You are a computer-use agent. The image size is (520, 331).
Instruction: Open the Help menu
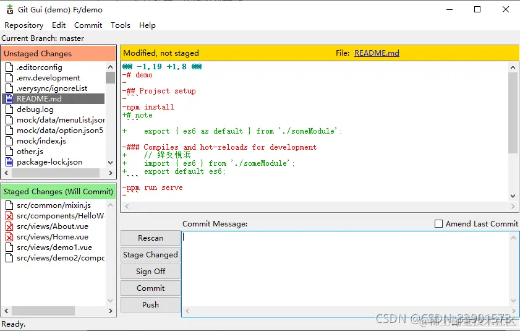coord(147,25)
